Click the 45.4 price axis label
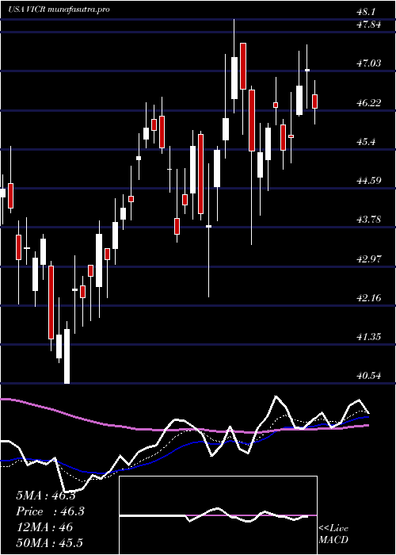The image size is (396, 555). 366,142
